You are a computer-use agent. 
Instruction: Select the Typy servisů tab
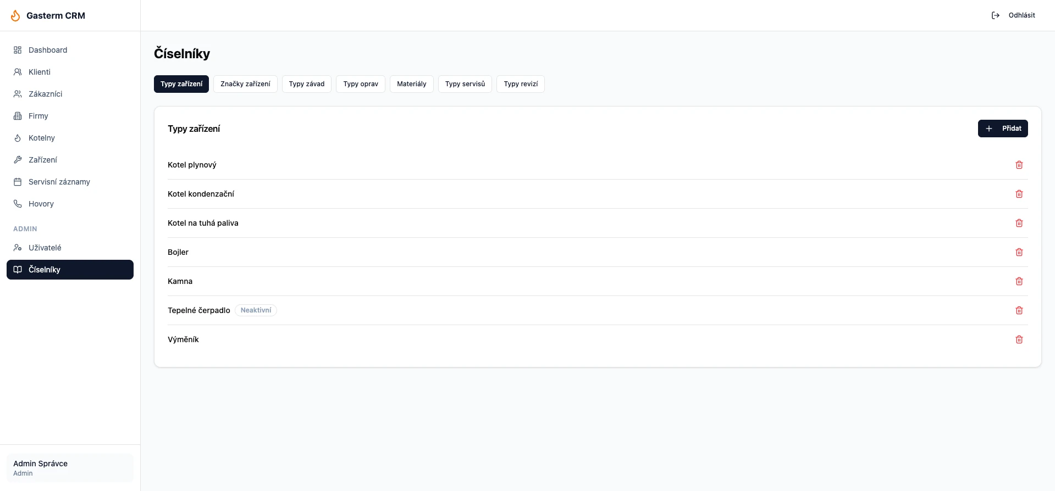tap(465, 84)
